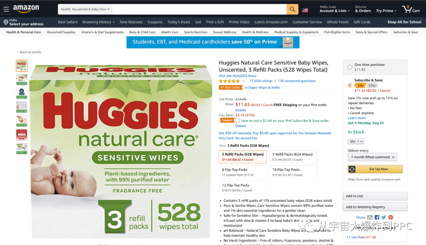Click the Set Up Now button
The image size is (426, 245).
[375, 169]
